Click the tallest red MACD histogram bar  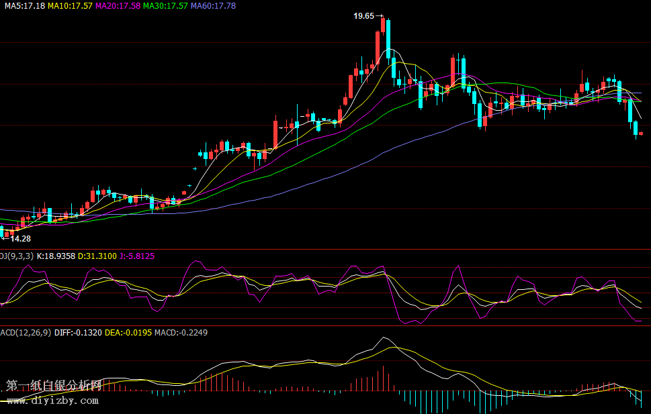(384, 377)
